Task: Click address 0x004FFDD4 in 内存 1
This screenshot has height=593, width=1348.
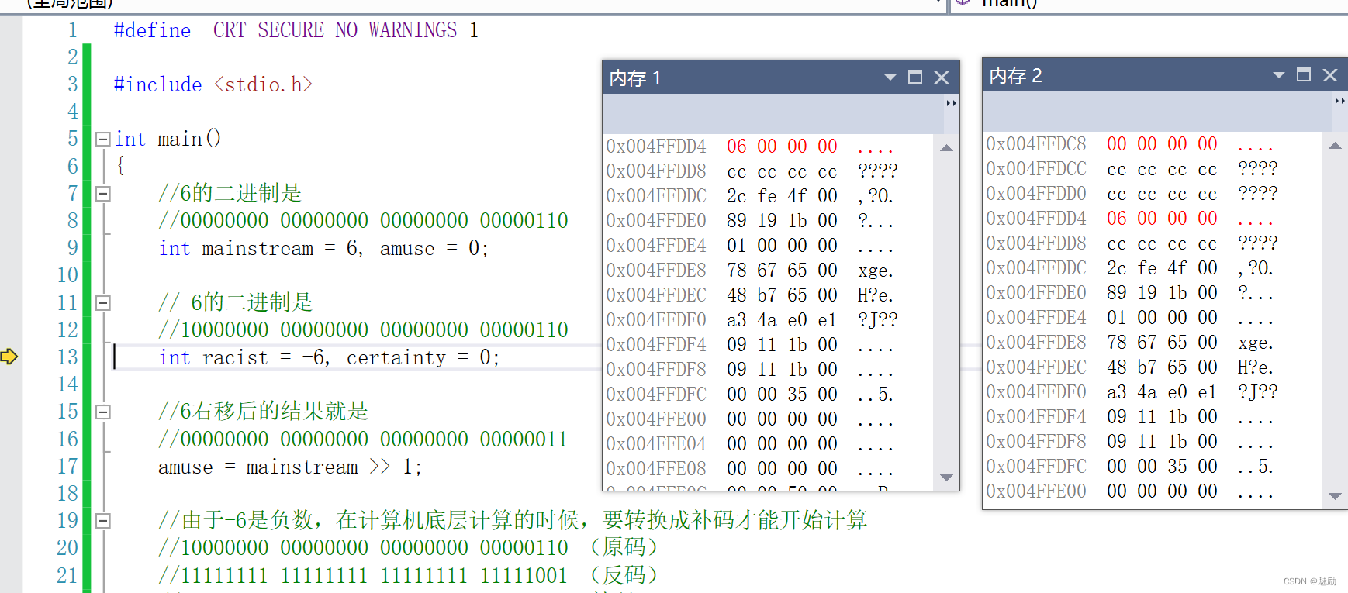Action: (x=656, y=147)
